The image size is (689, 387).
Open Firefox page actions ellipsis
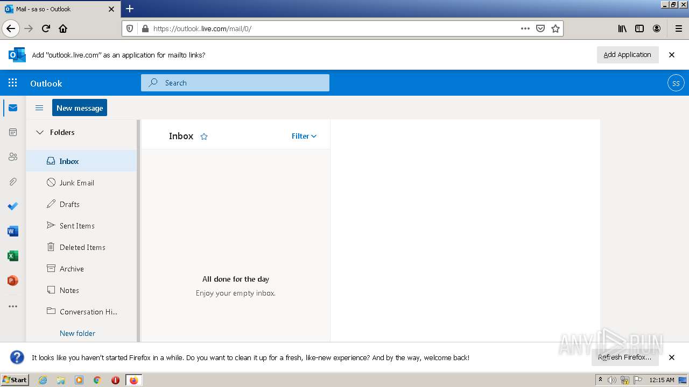click(x=525, y=28)
